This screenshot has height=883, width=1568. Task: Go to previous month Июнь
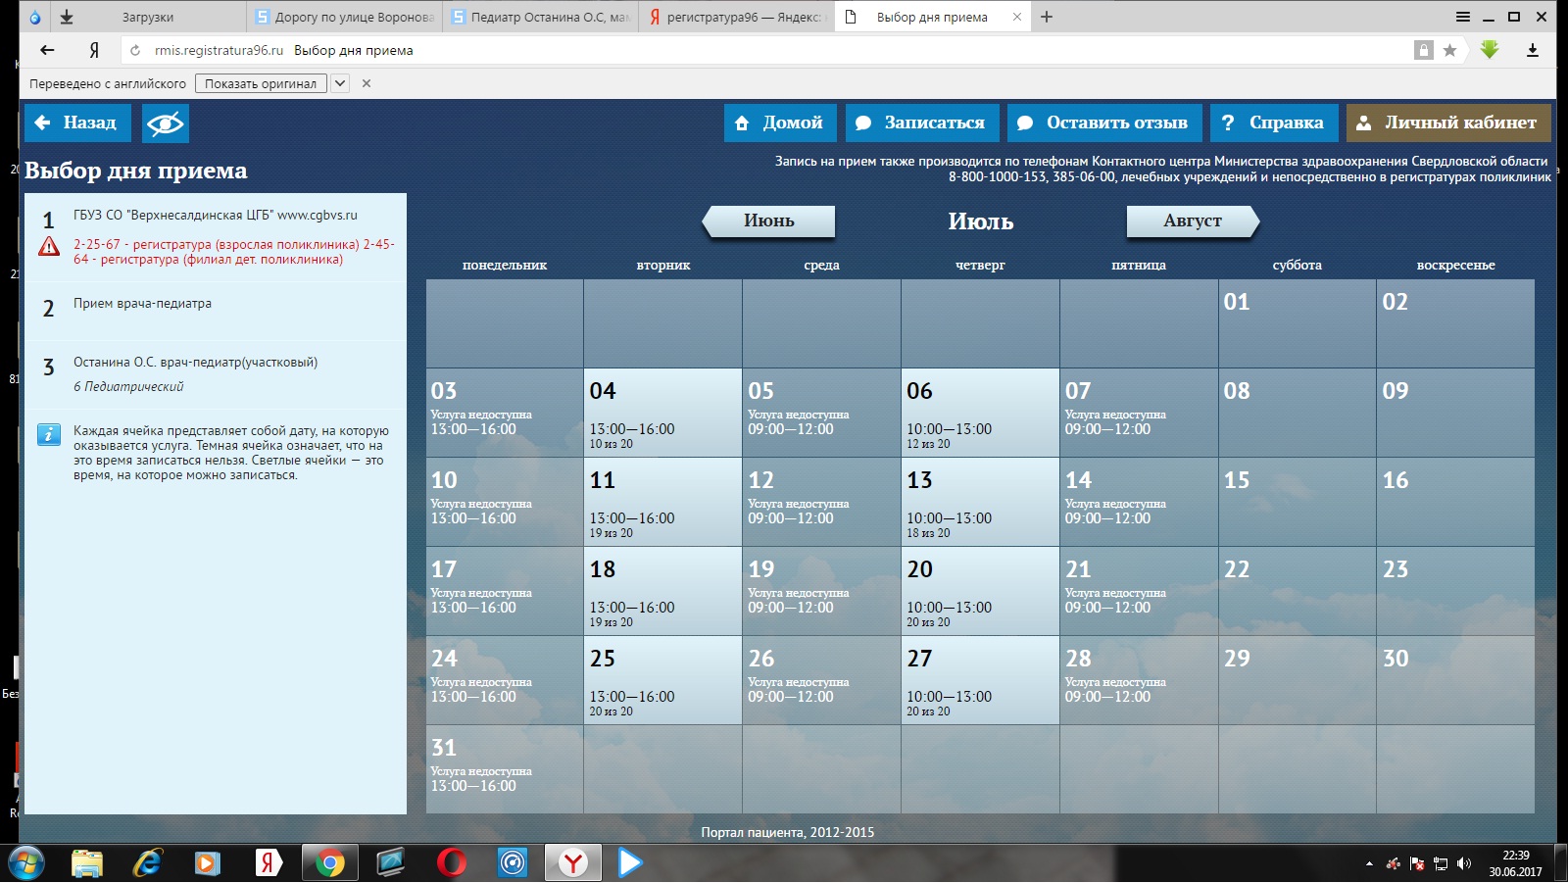pyautogui.click(x=769, y=221)
